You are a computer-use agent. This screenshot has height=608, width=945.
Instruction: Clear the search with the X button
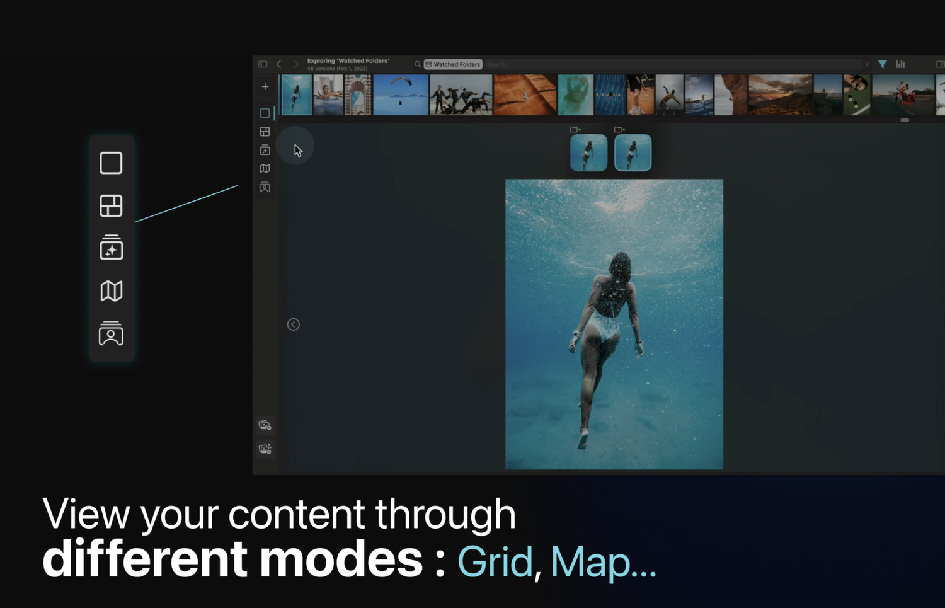[867, 64]
